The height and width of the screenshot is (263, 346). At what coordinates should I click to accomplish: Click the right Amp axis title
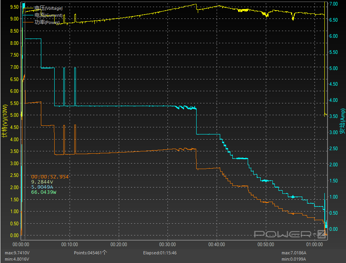tap(342, 121)
